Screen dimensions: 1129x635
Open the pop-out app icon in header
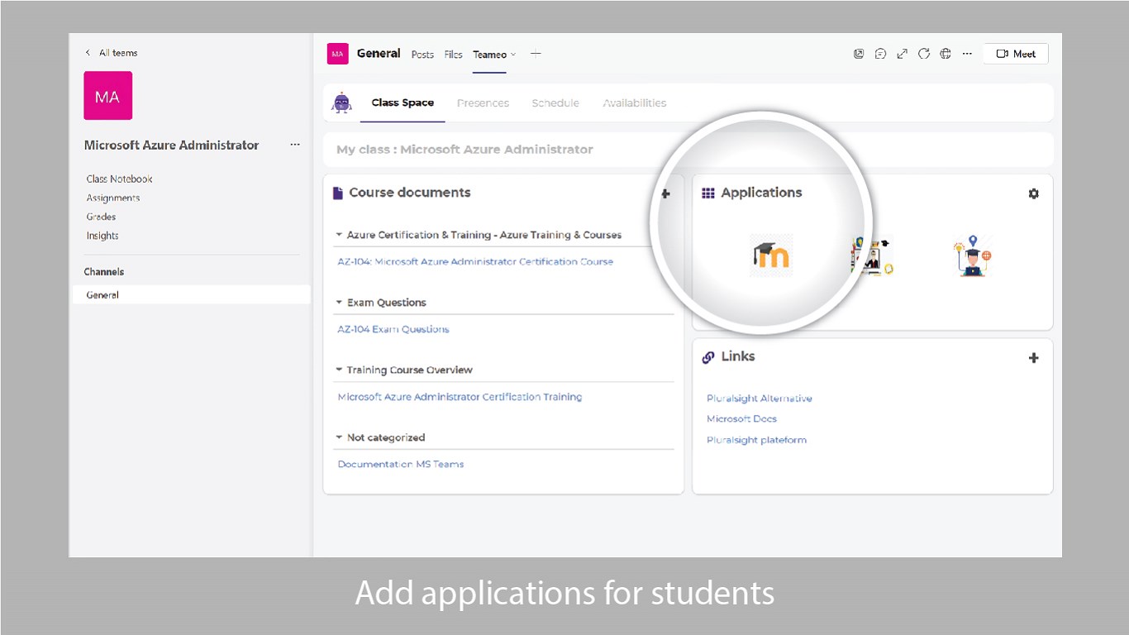click(859, 54)
